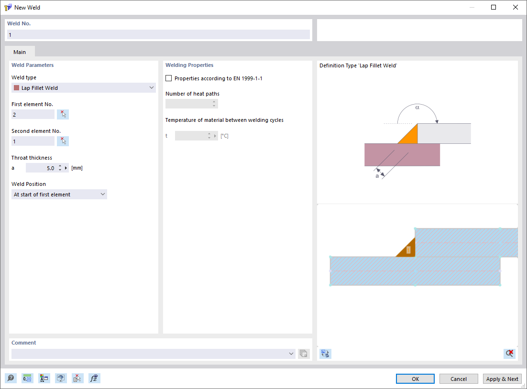527x389 pixels.
Task: Click the monitor view settings icon
Action: (61, 378)
